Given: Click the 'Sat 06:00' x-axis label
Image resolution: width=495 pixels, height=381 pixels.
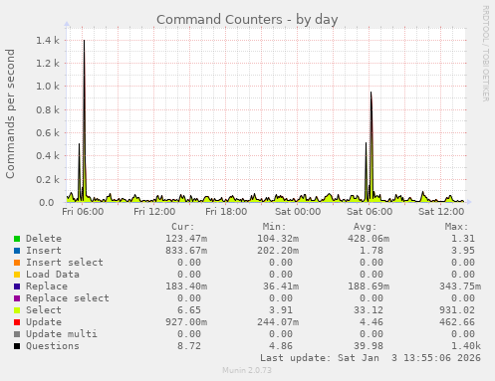Looking at the screenshot, I should [x=370, y=212].
